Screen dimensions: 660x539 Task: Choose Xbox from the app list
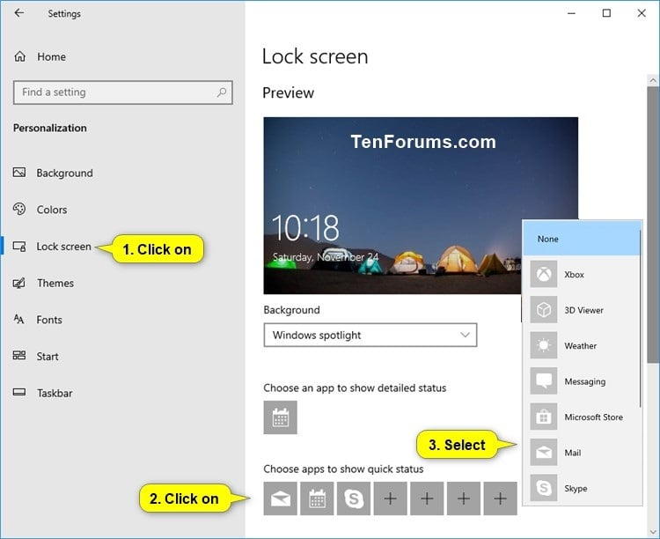point(582,275)
